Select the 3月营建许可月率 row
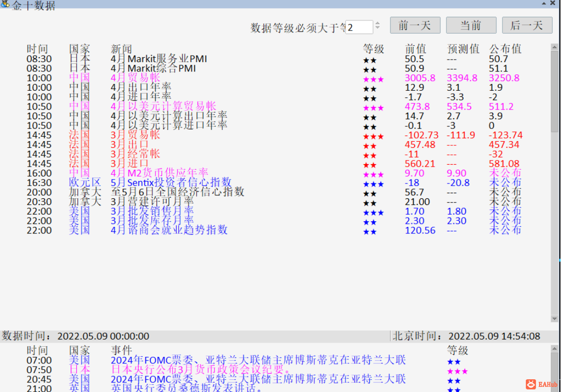This screenshot has width=562, height=392. point(274,202)
